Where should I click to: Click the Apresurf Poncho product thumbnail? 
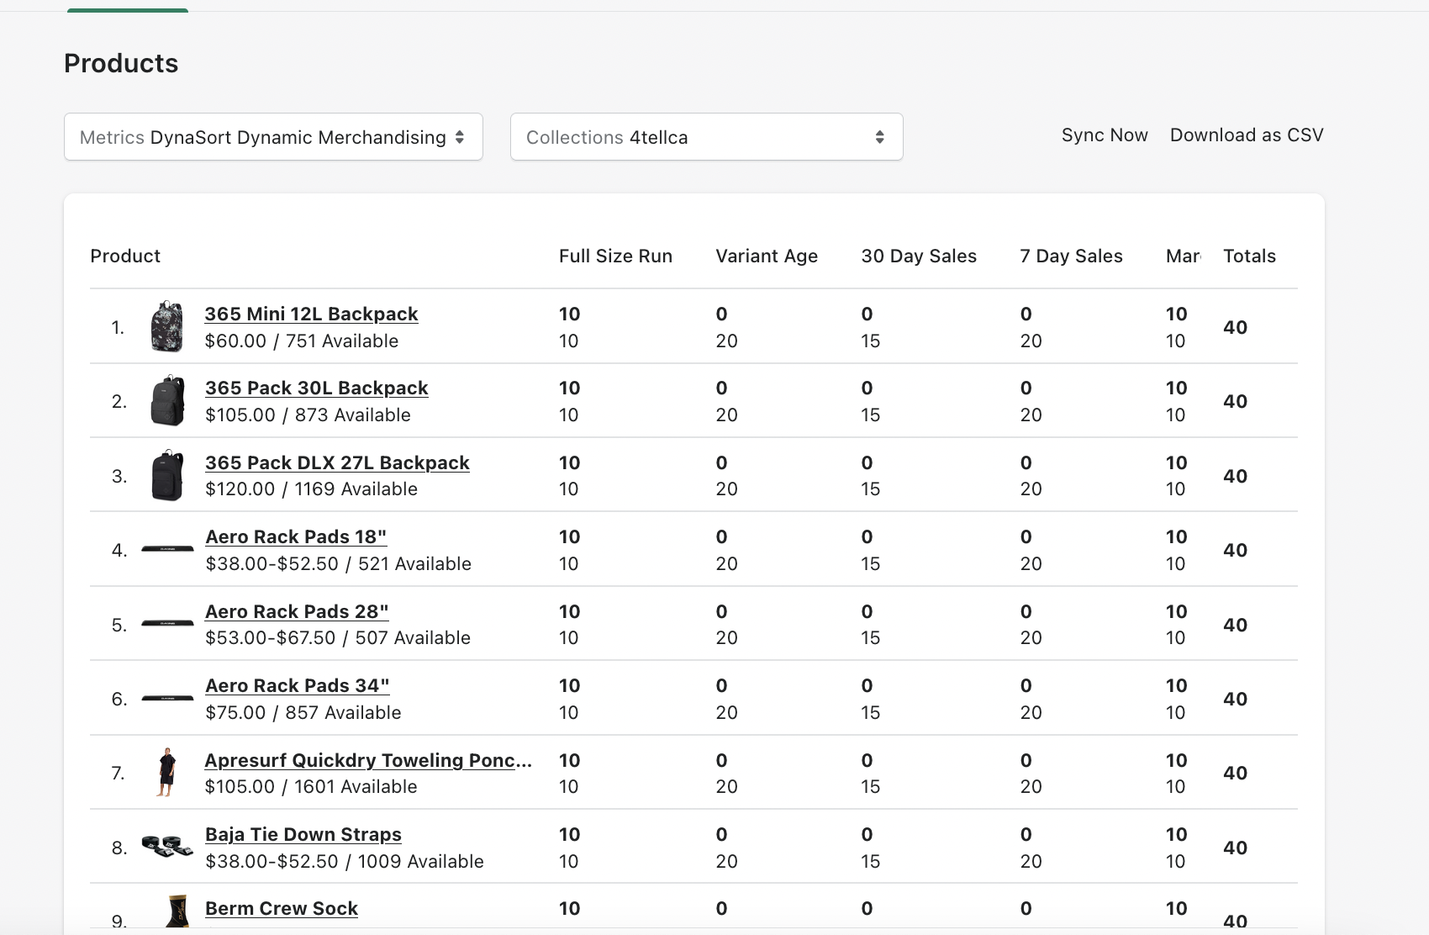point(167,772)
